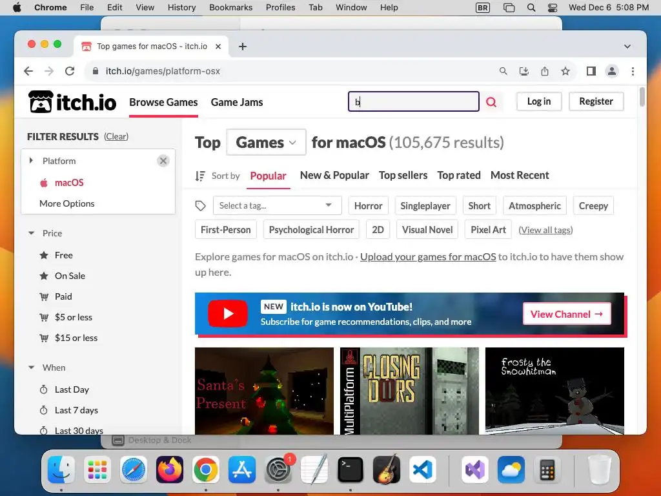Screen dimensions: 661x496
Task: Click the YouTube play logo in the banner
Action: (x=228, y=313)
